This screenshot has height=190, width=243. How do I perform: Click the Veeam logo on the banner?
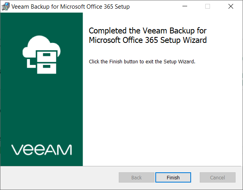coord(41,150)
